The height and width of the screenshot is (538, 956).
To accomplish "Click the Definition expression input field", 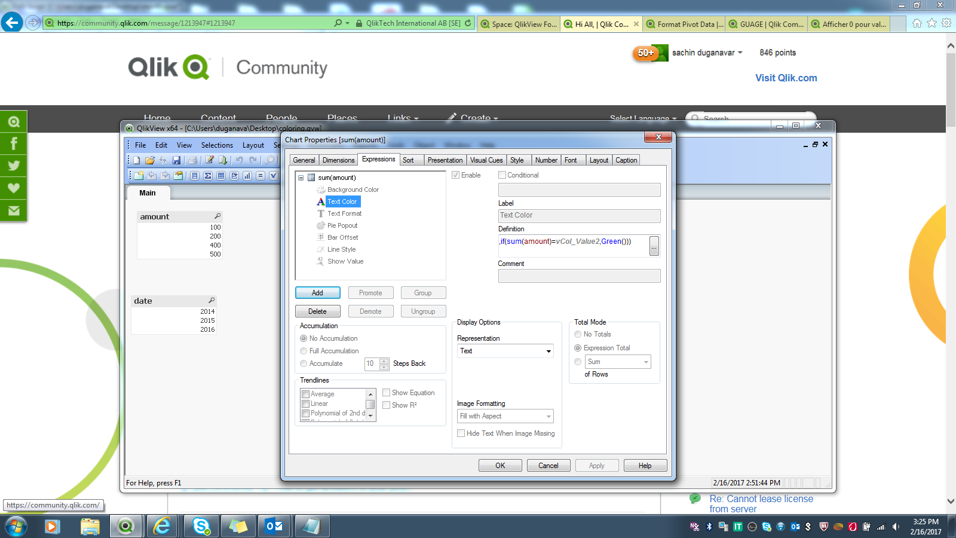I will [x=574, y=246].
